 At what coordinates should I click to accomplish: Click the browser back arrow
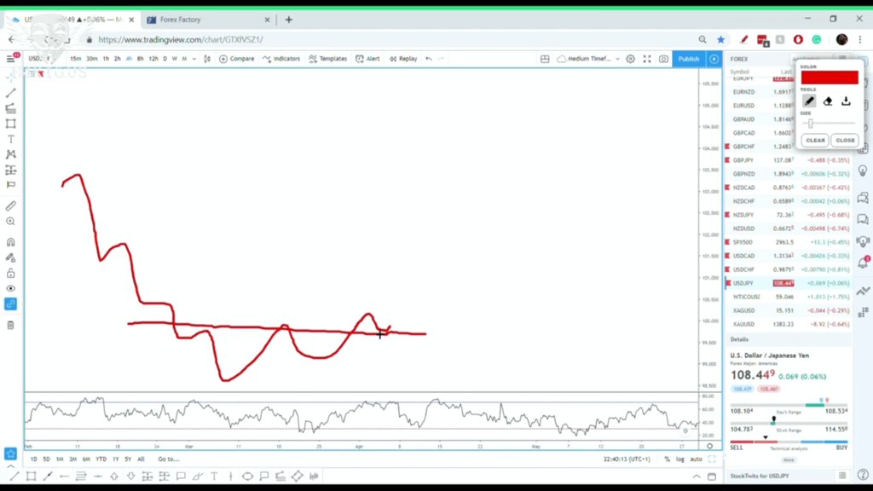[x=12, y=39]
